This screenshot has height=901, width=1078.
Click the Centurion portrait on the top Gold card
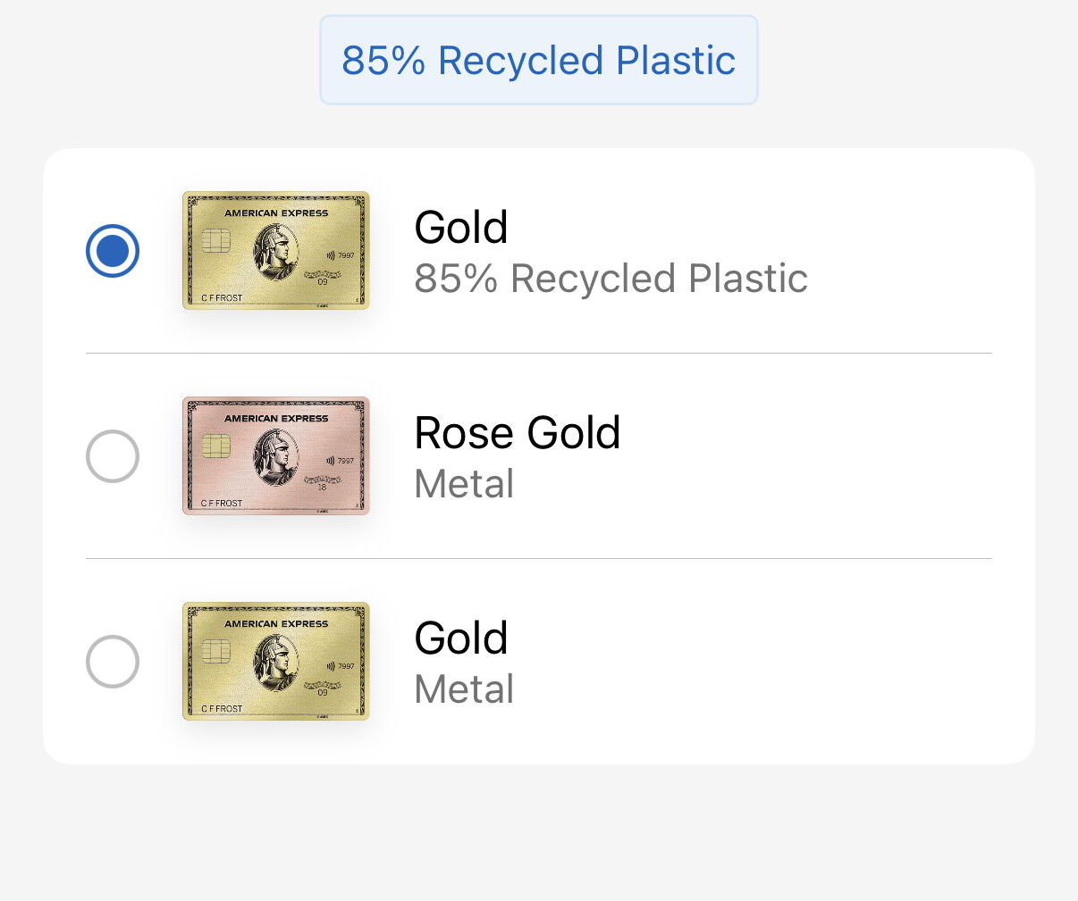click(x=275, y=252)
